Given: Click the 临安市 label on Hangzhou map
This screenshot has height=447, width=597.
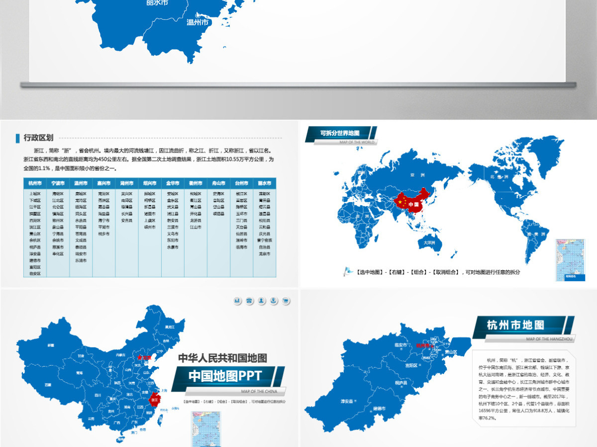Looking at the screenshot, I should pyautogui.click(x=400, y=345).
